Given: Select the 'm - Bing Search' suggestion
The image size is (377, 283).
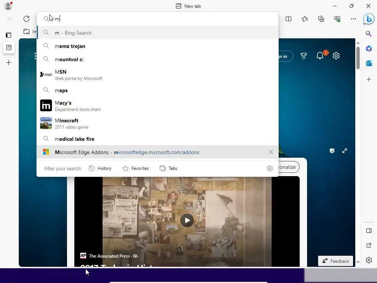Looking at the screenshot, I should [x=158, y=33].
